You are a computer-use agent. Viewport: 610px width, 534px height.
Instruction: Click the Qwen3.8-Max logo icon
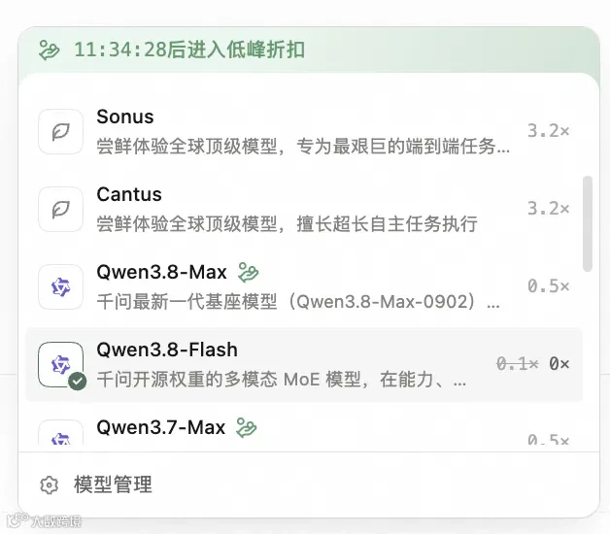pos(60,287)
